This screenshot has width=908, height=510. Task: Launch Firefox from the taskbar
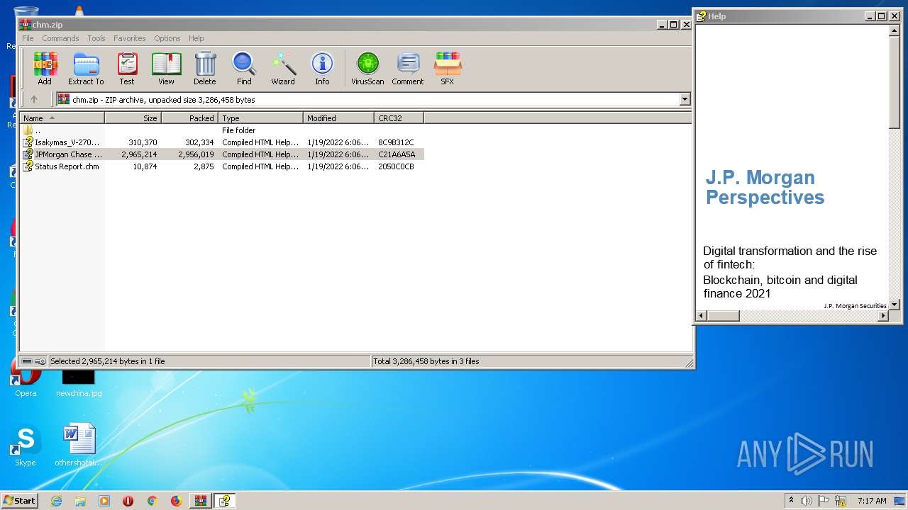[176, 501]
